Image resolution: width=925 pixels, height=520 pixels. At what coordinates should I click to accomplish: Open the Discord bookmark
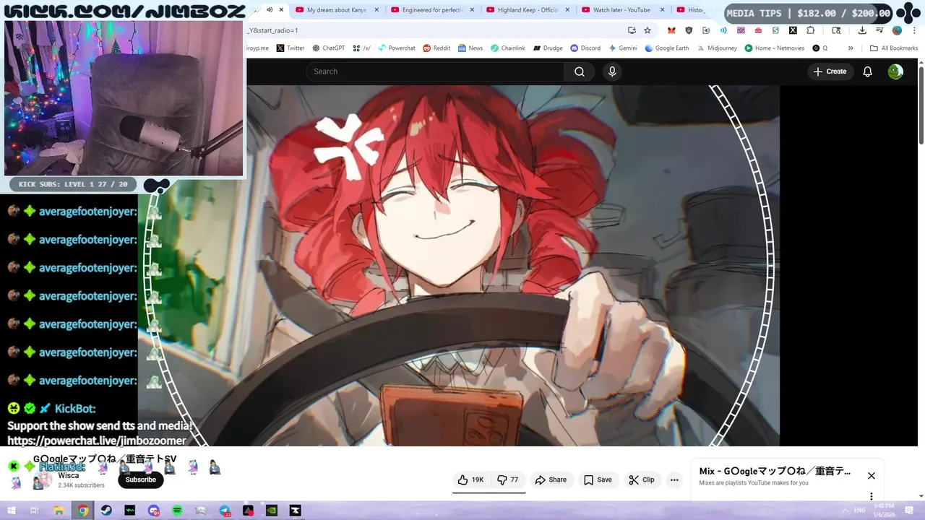[585, 48]
